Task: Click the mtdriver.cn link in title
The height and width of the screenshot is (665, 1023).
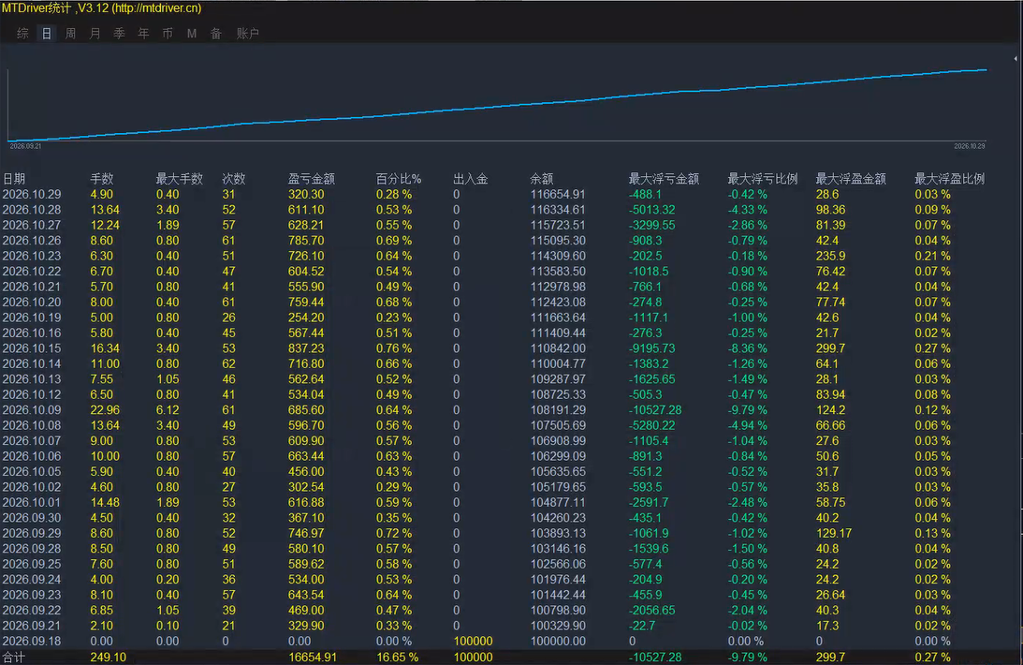Action: click(x=156, y=8)
